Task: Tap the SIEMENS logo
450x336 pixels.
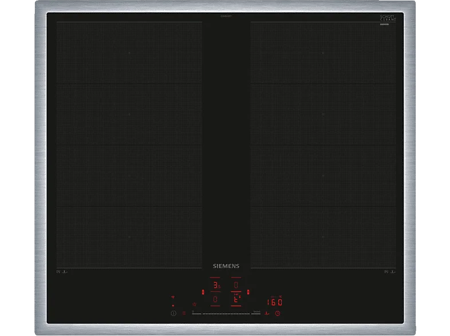Action: pyautogui.click(x=226, y=266)
